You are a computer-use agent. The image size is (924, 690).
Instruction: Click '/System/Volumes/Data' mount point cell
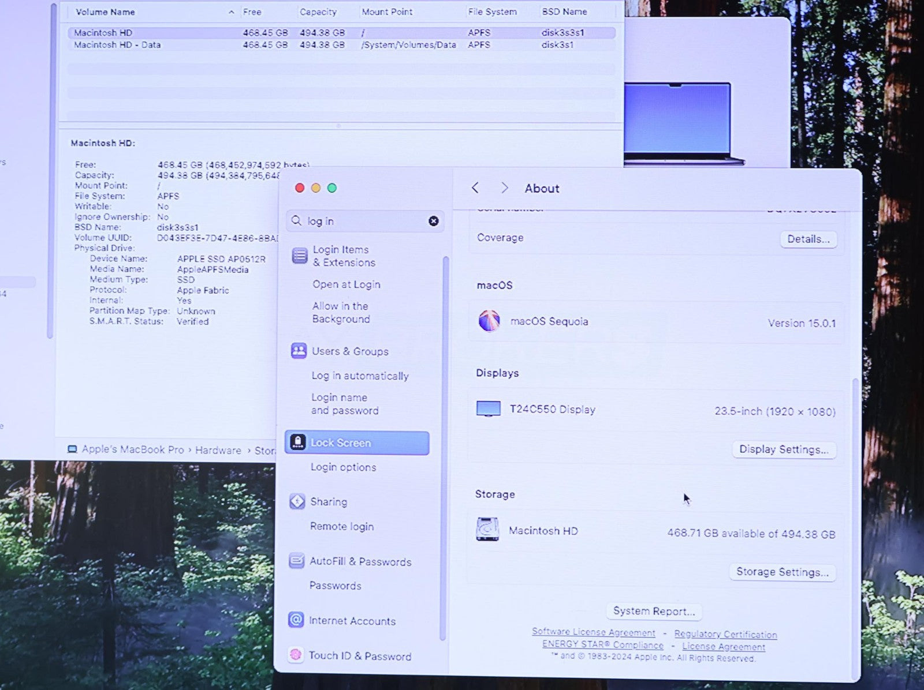point(408,44)
